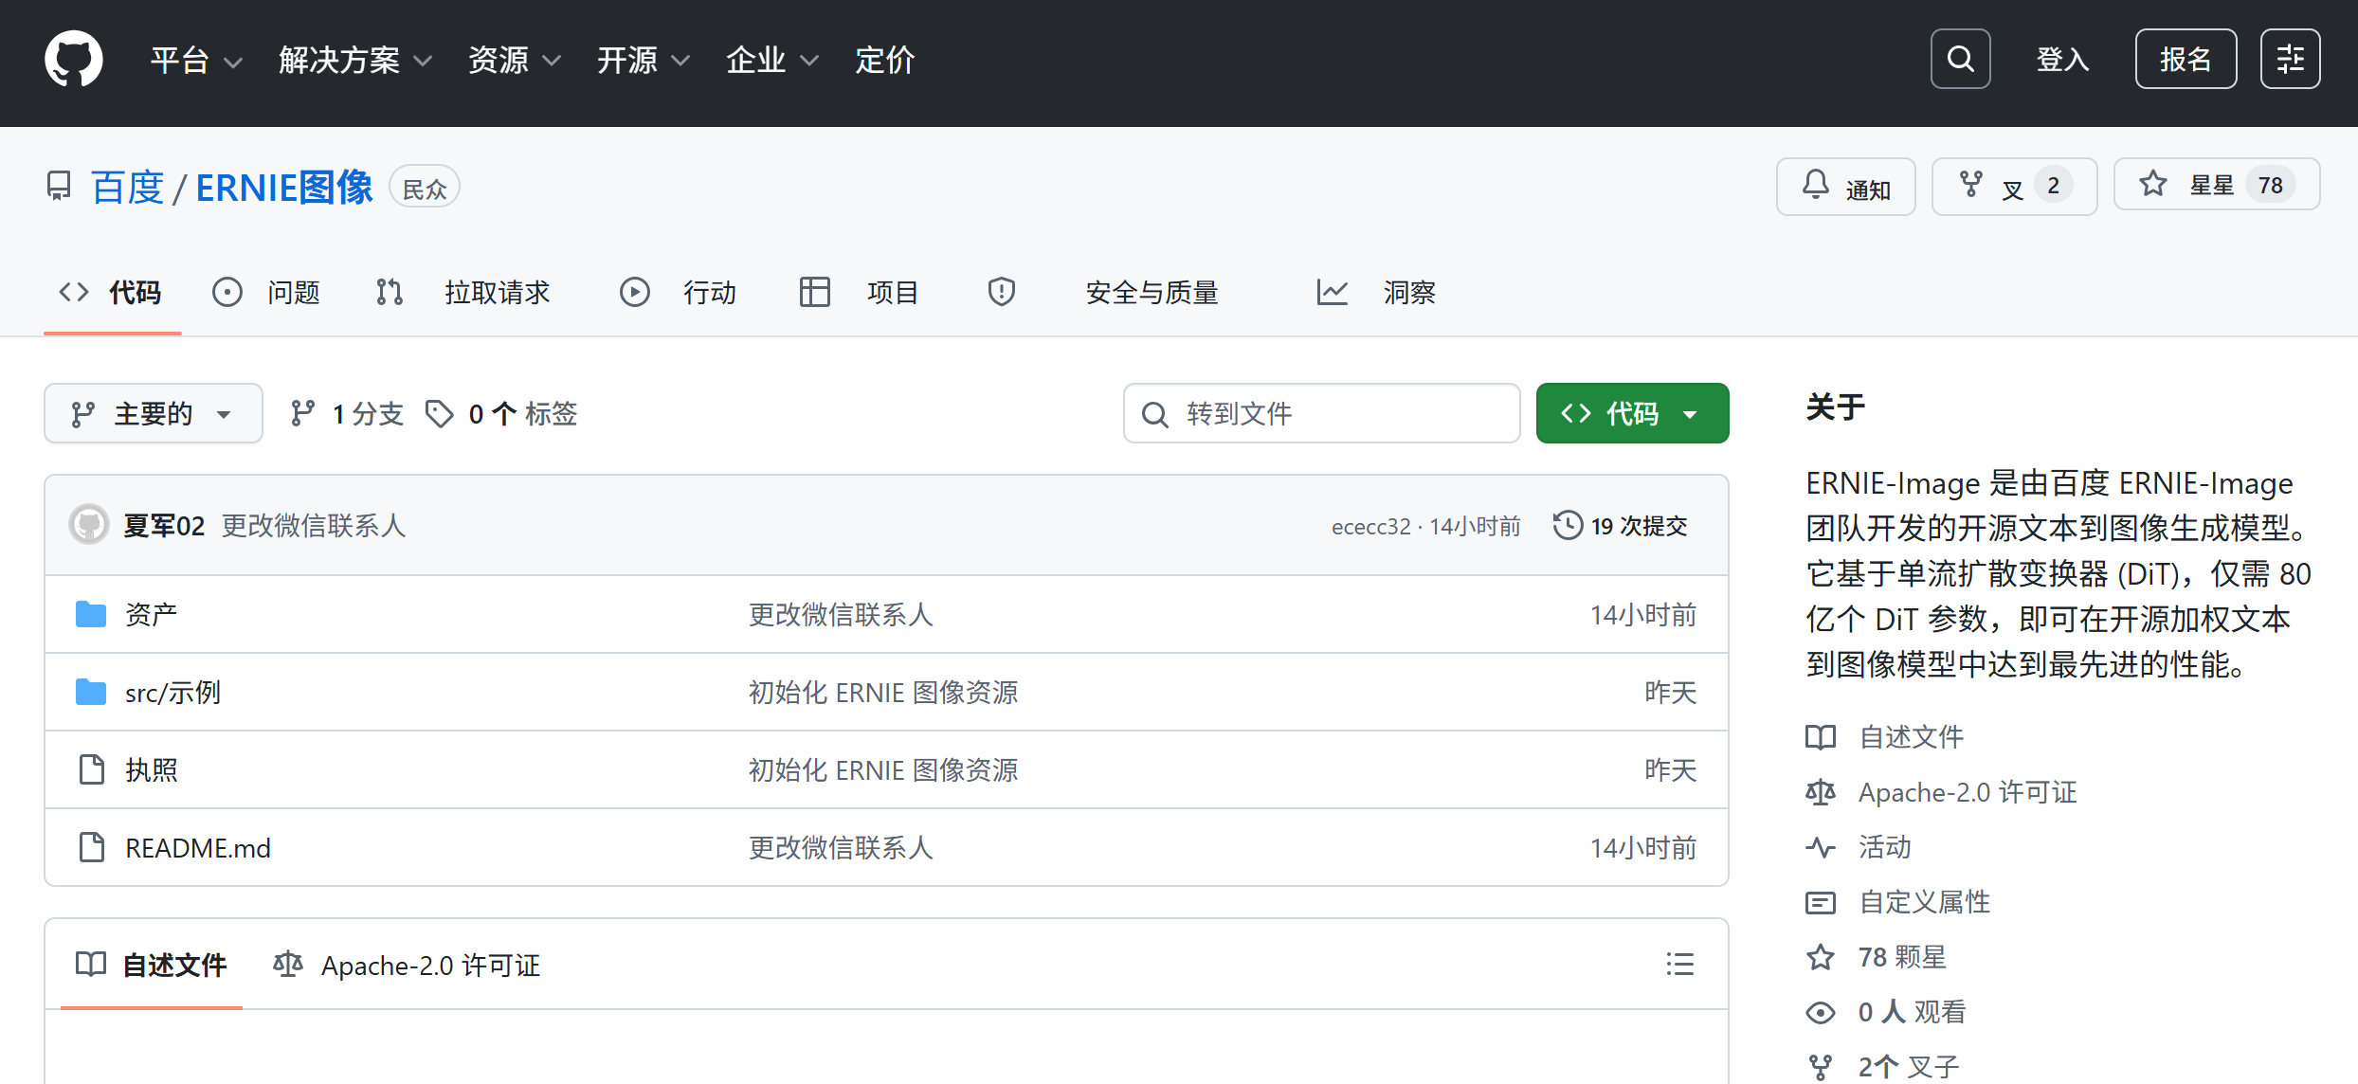Open the 资产 folder
Image resolution: width=2358 pixels, height=1084 pixels.
pos(150,614)
